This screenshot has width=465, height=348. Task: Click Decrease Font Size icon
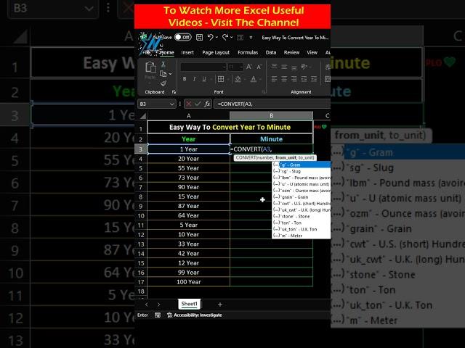tap(259, 67)
